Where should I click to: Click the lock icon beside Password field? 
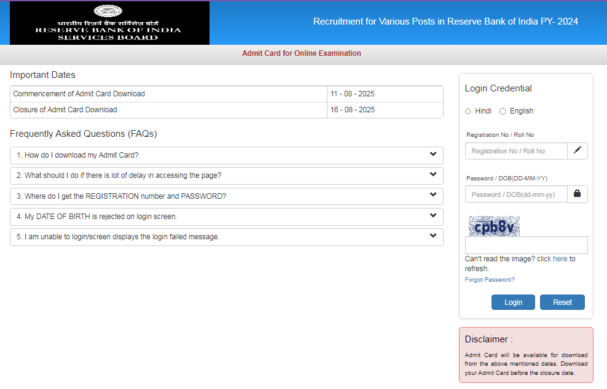click(577, 194)
